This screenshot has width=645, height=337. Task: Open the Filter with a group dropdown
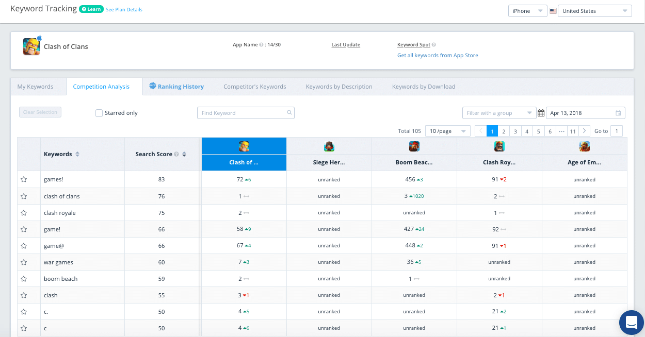coord(499,113)
